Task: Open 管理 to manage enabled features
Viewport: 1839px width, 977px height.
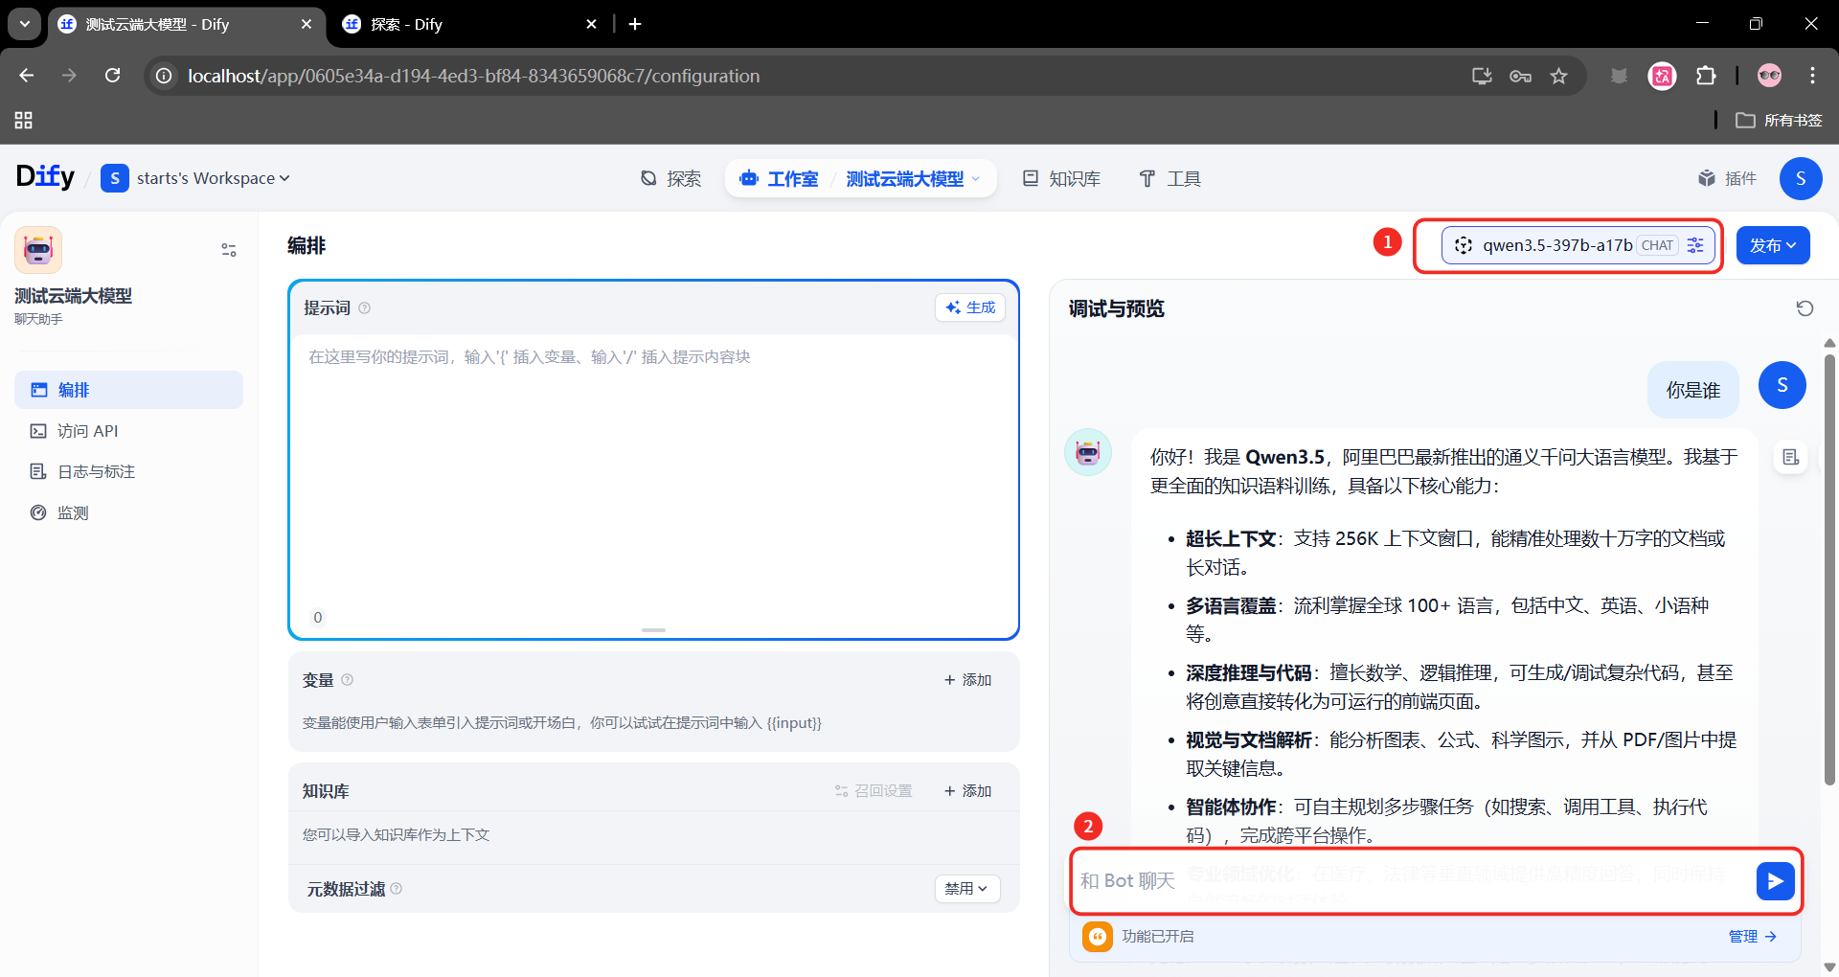Action: click(1752, 937)
